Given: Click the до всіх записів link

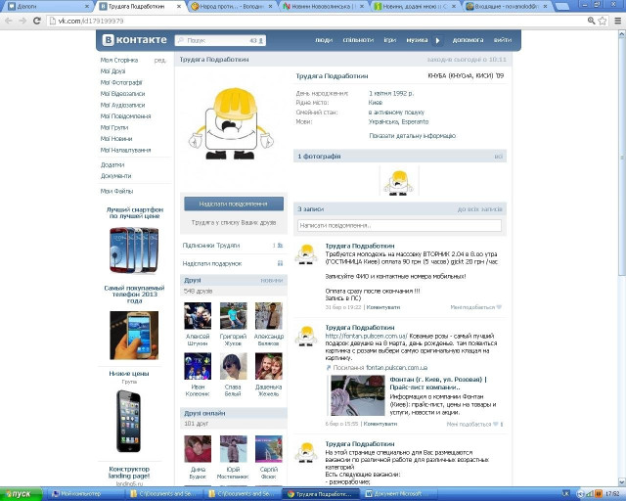Looking at the screenshot, I should pos(479,209).
